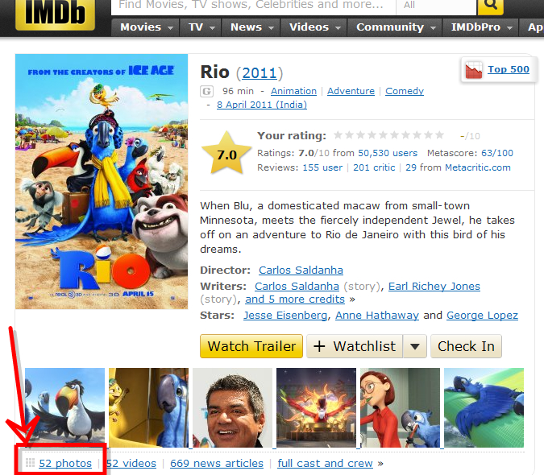Click and 5 more credits link

[x=295, y=299]
